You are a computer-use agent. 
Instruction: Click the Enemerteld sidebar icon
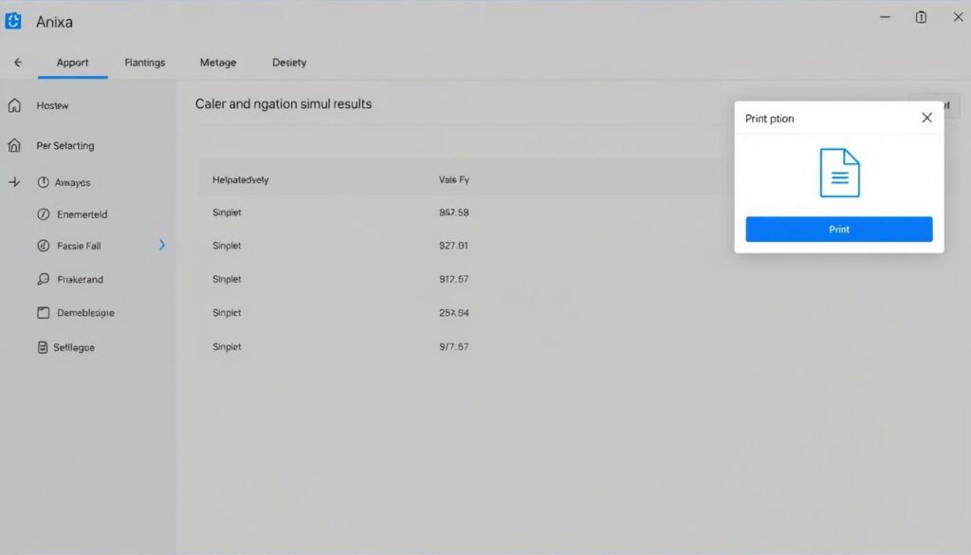click(43, 214)
